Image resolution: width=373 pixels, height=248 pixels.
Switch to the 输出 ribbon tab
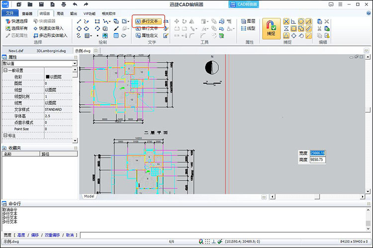tap(74, 13)
